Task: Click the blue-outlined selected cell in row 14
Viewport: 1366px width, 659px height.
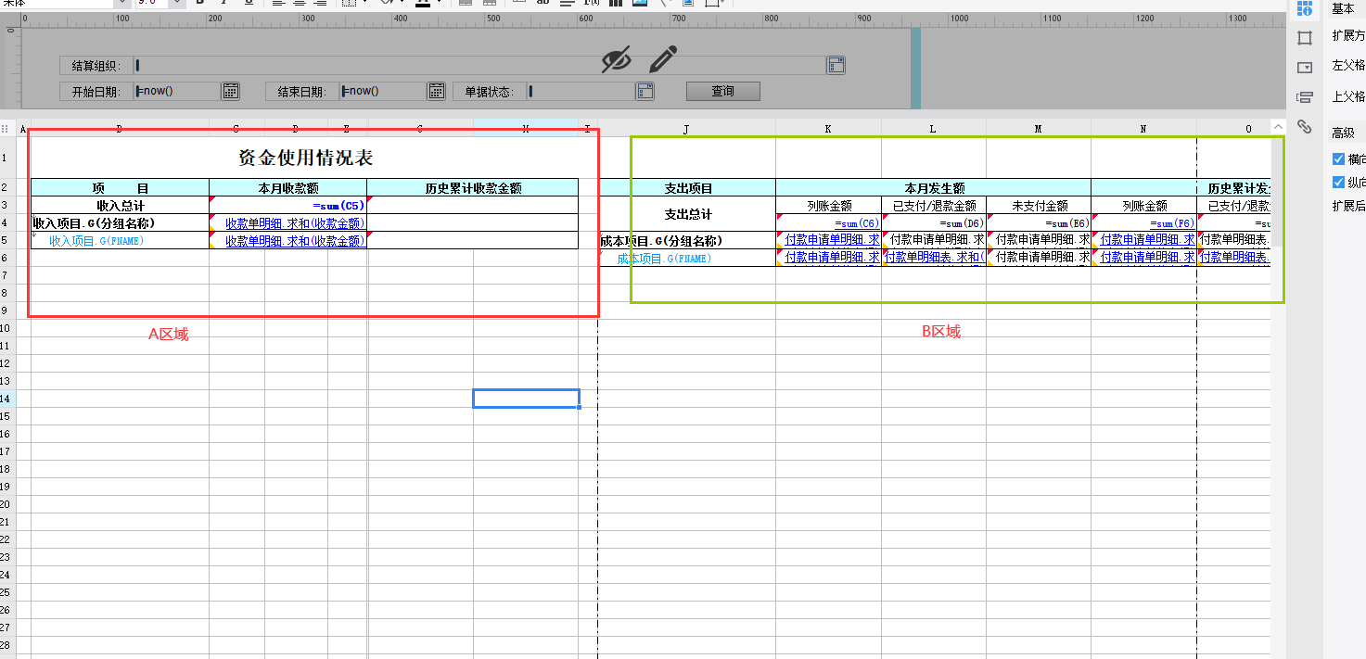Action: coord(526,399)
